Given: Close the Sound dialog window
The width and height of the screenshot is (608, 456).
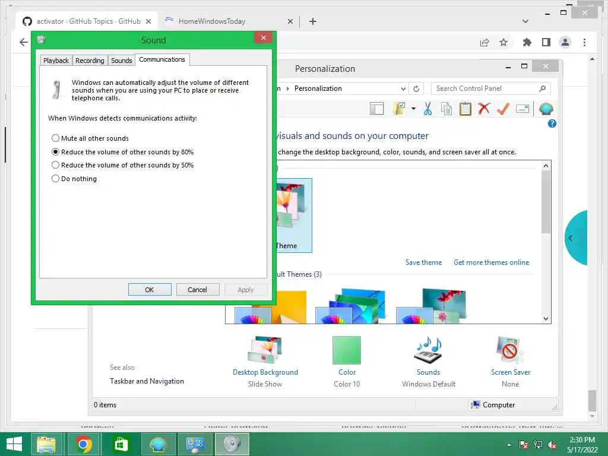Looking at the screenshot, I should 263,37.
